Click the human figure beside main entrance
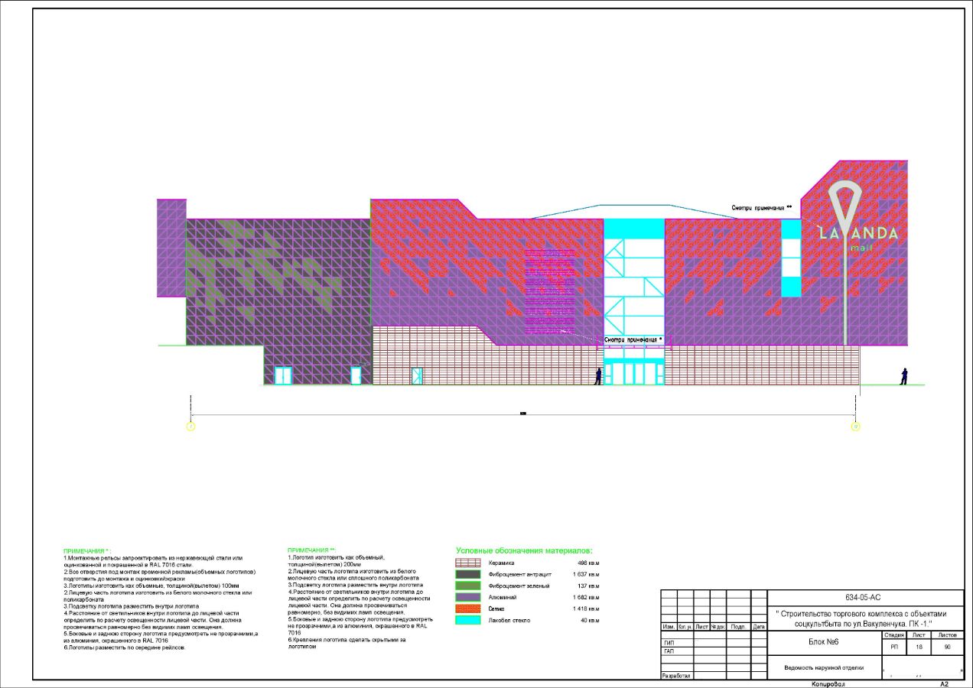 click(x=598, y=375)
